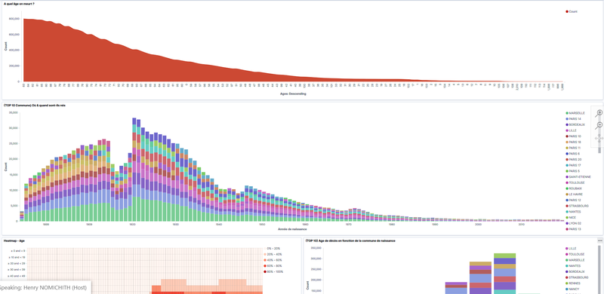Screen dimensions: 604x294
Task: Click heatmap row label '≥ 10 and < 19'
Action: coord(17,257)
